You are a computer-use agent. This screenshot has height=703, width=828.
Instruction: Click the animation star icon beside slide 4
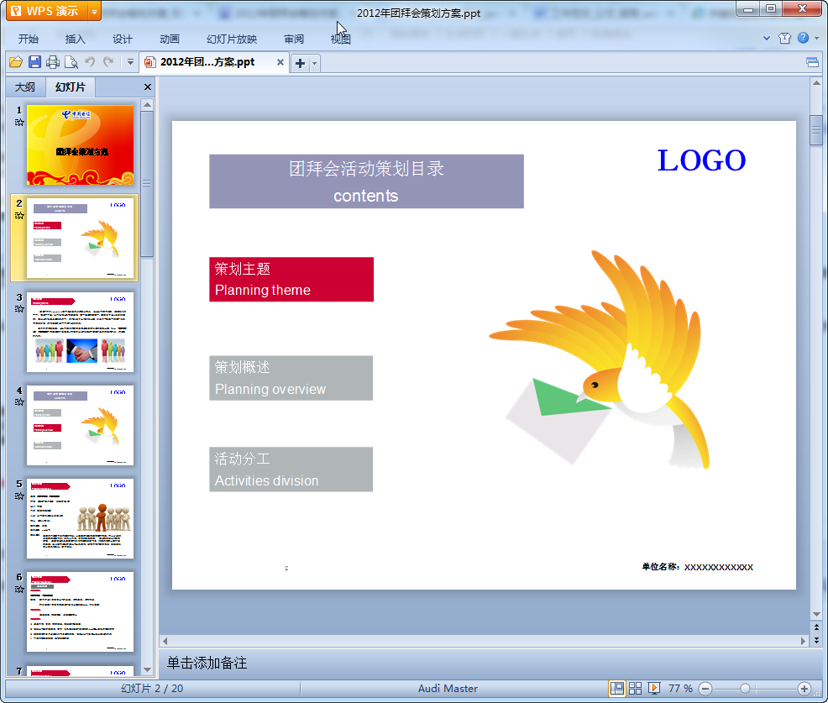[19, 402]
